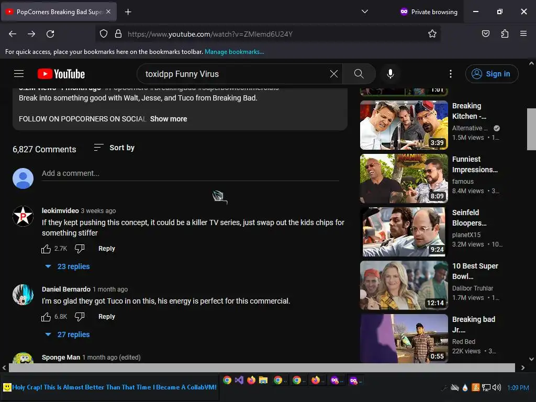The width and height of the screenshot is (536, 402).
Task: Open Breaking Kitchen video thumbnail
Action: pyautogui.click(x=404, y=125)
